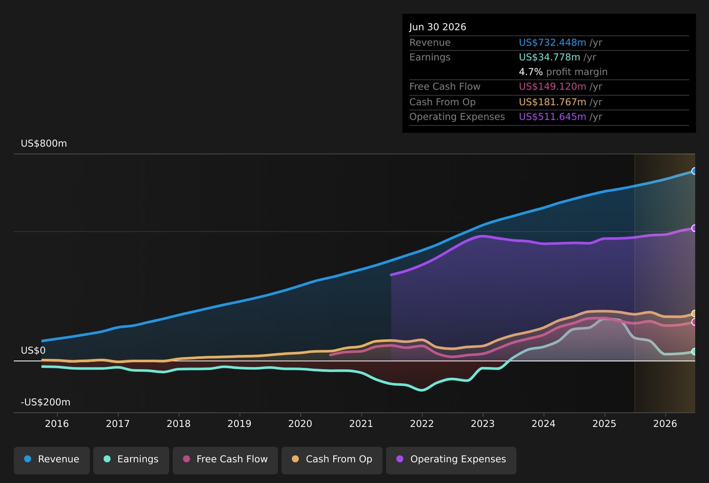Click the 2026 x-axis label

(x=665, y=424)
